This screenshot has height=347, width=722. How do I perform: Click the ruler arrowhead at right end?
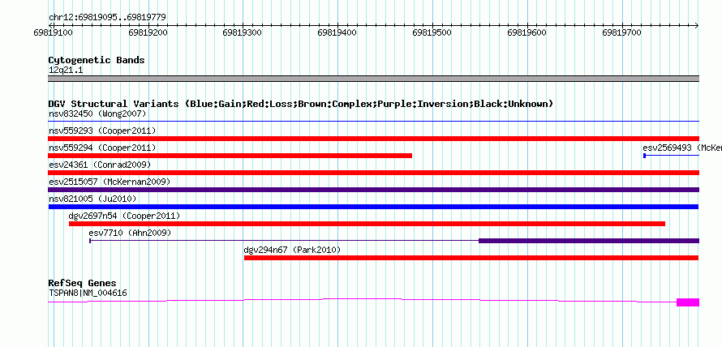pyautogui.click(x=697, y=25)
